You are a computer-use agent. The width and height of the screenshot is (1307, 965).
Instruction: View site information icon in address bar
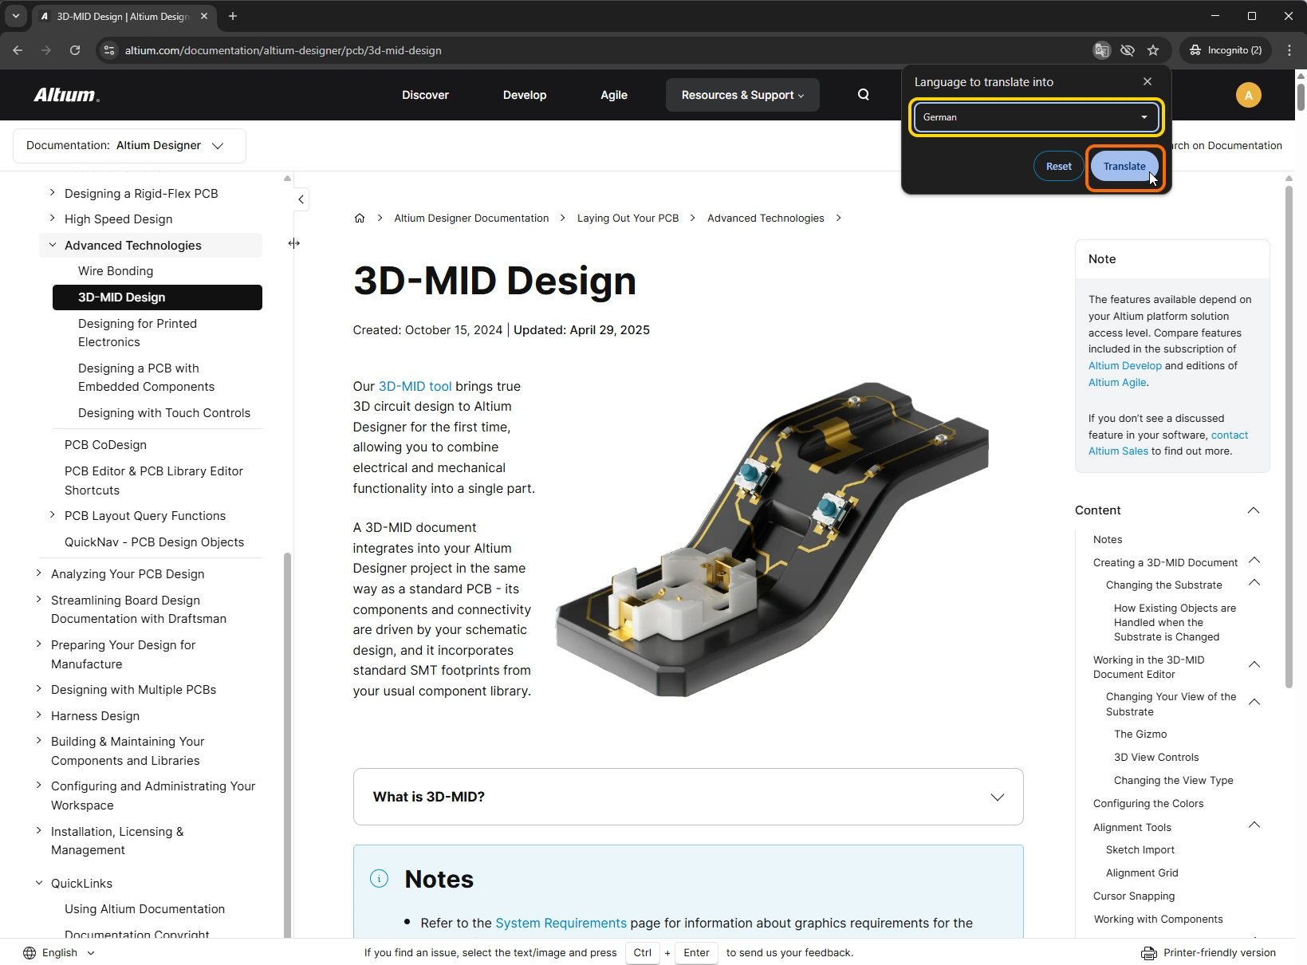tap(110, 50)
